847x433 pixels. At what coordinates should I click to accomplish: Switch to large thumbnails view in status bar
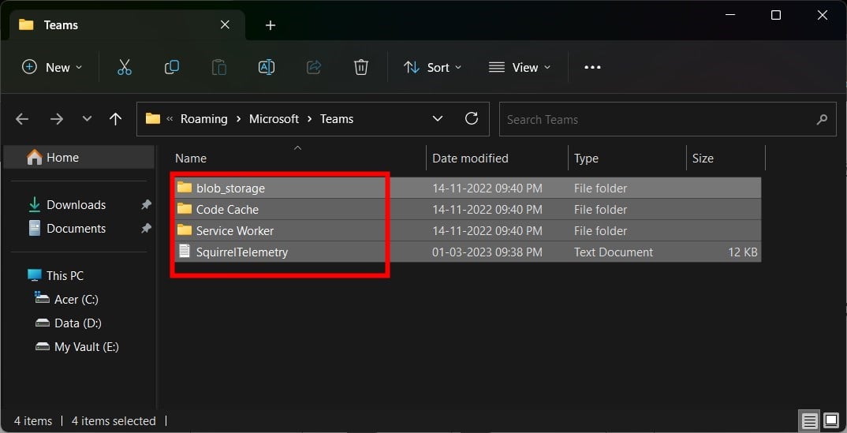click(x=830, y=420)
